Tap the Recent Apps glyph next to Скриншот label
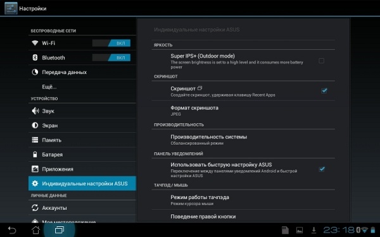380x237 pixels. click(199, 88)
